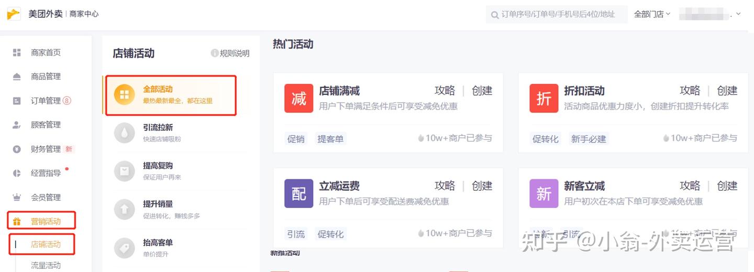
Task: Select 店铺活动 submenu item
Action: pyautogui.click(x=46, y=244)
